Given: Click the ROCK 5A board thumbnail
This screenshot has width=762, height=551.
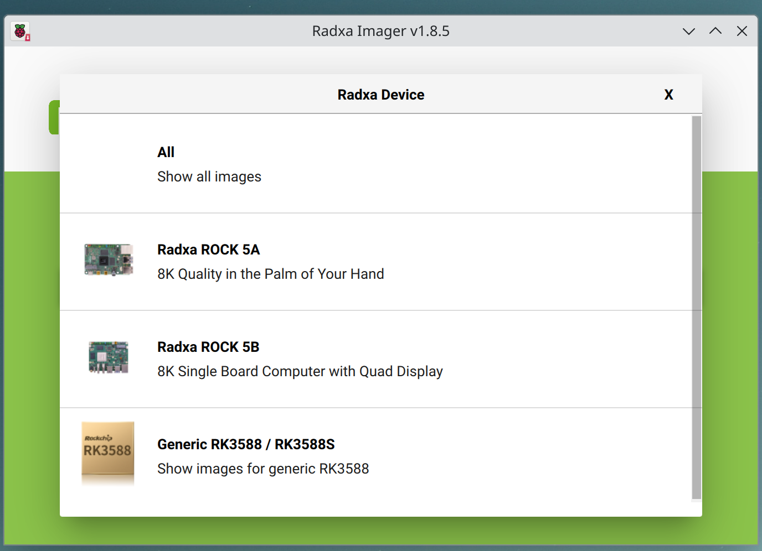Looking at the screenshot, I should coord(109,259).
